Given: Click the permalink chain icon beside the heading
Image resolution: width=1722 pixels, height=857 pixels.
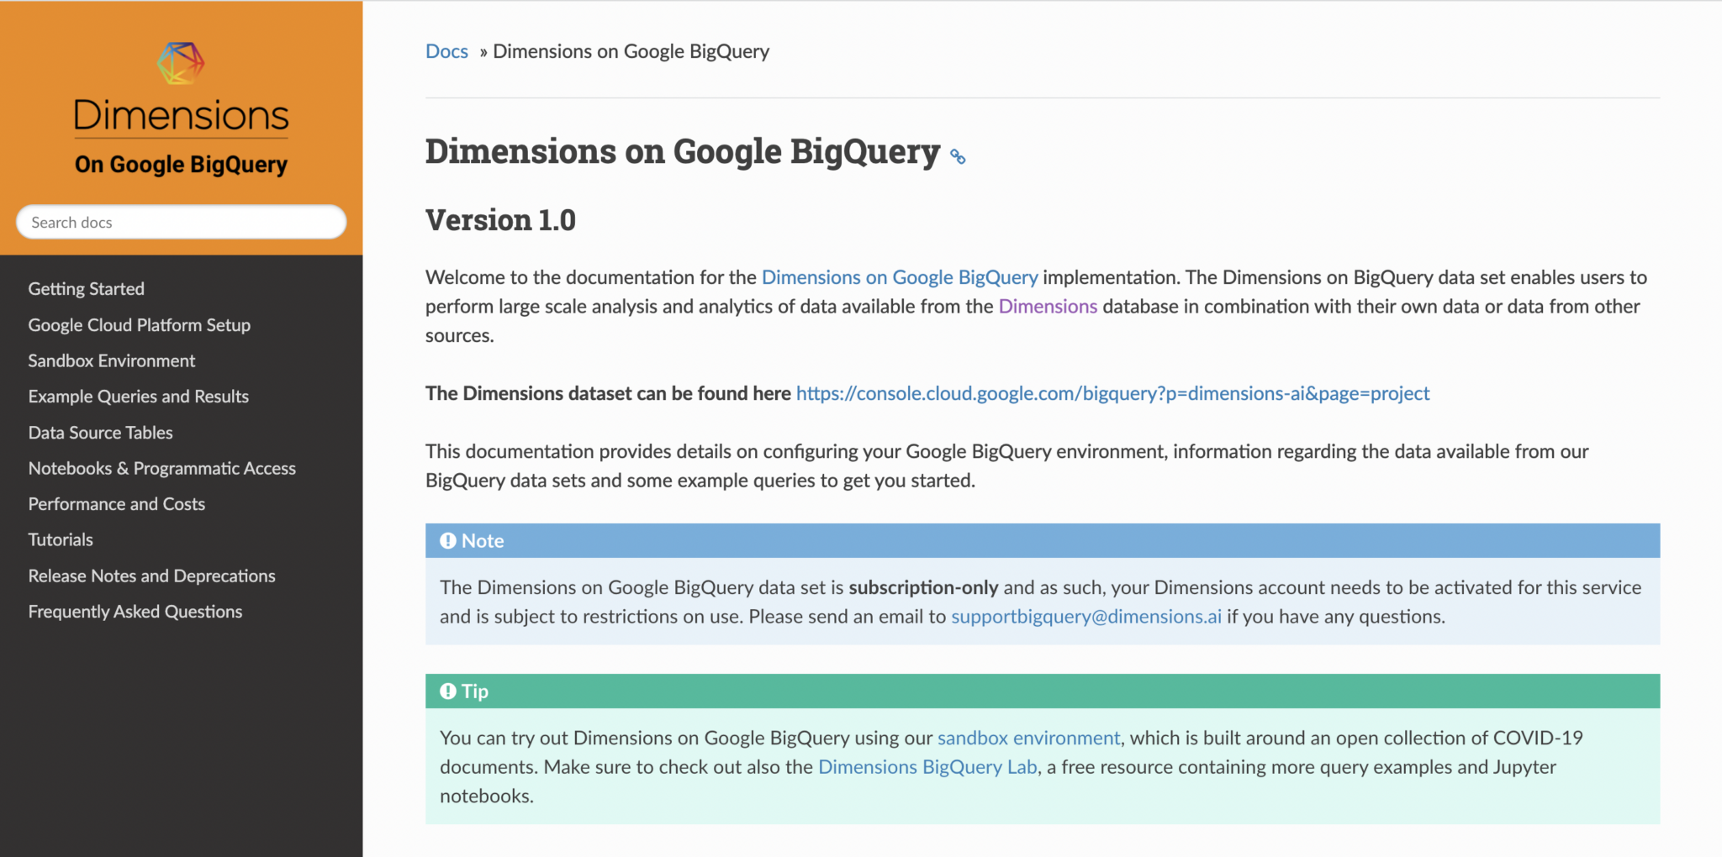Looking at the screenshot, I should (x=957, y=156).
